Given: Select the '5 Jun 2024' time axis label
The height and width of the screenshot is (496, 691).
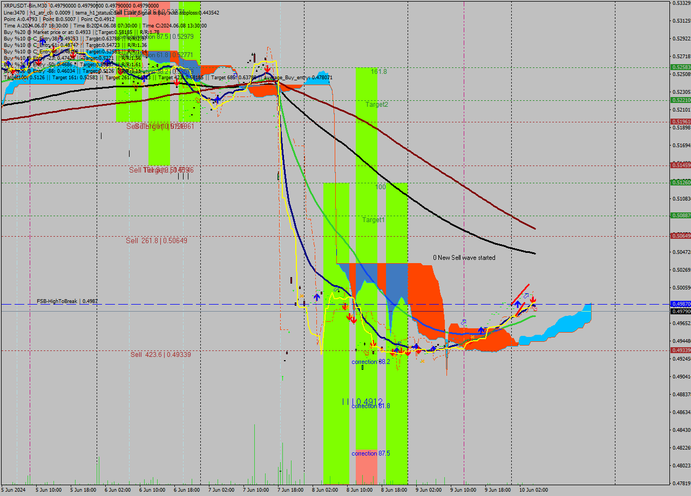Looking at the screenshot, I should pyautogui.click(x=13, y=490).
